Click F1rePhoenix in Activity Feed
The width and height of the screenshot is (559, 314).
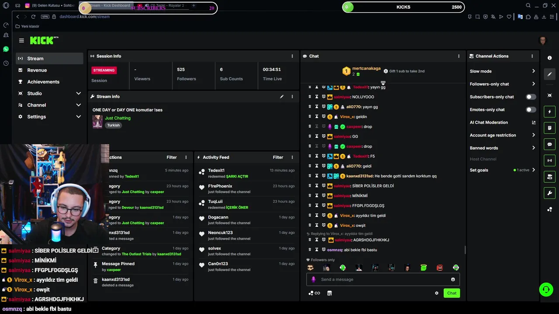click(220, 186)
